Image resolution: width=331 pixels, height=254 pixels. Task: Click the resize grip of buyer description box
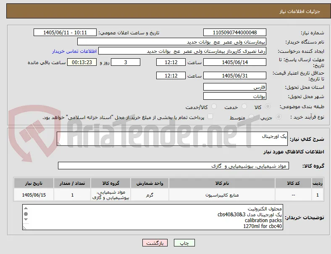24,228
